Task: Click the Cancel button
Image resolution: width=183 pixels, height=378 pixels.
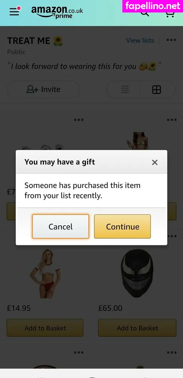Action: click(61, 226)
